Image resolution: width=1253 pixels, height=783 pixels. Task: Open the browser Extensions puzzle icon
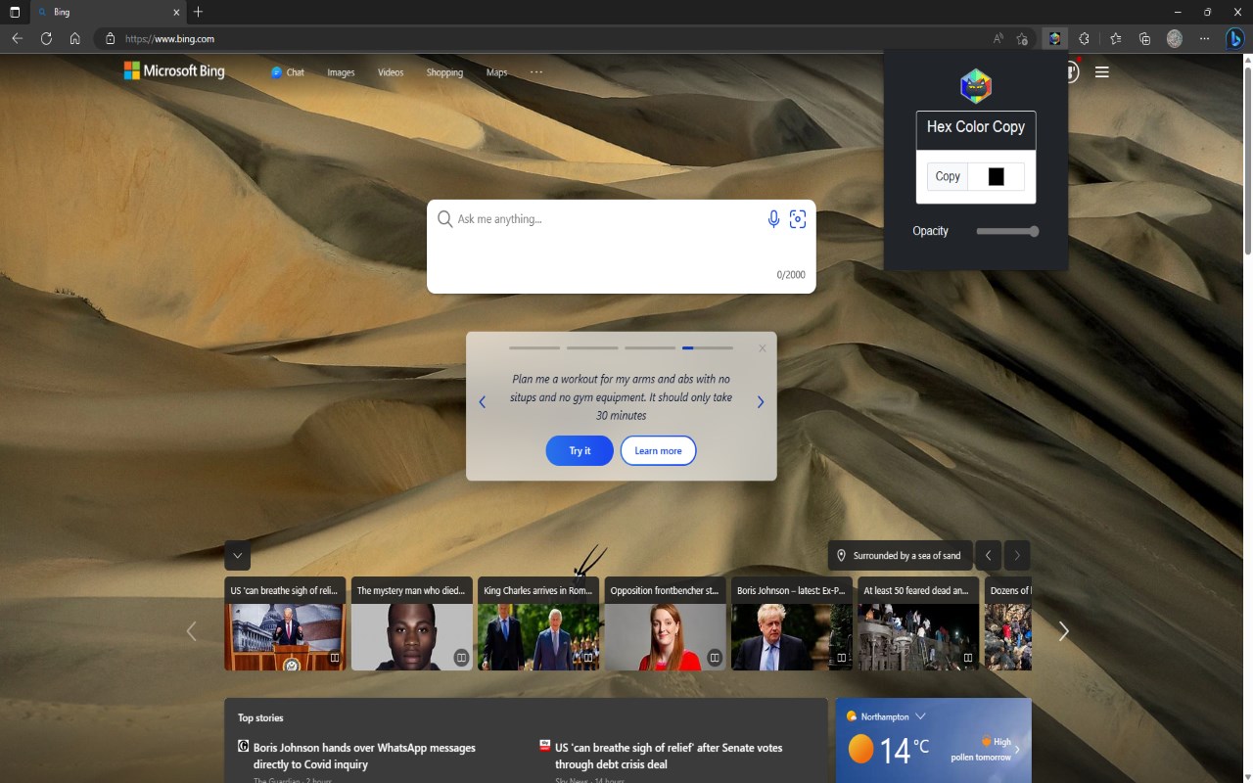pos(1084,39)
